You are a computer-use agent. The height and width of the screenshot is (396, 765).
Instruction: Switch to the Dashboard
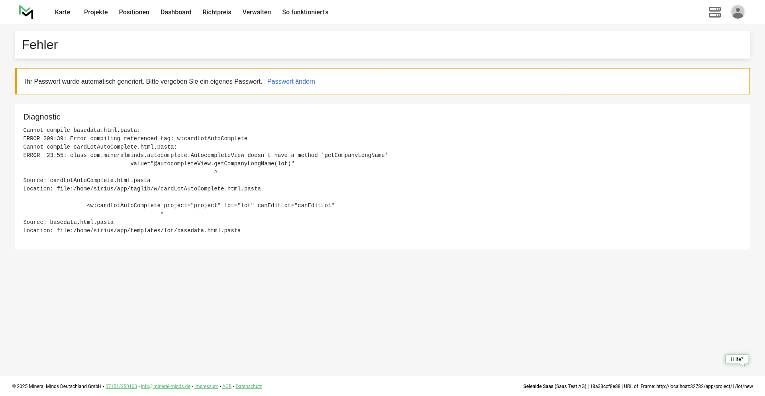[176, 12]
